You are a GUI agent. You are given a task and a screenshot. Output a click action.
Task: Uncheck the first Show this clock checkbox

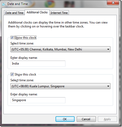coord(12,38)
